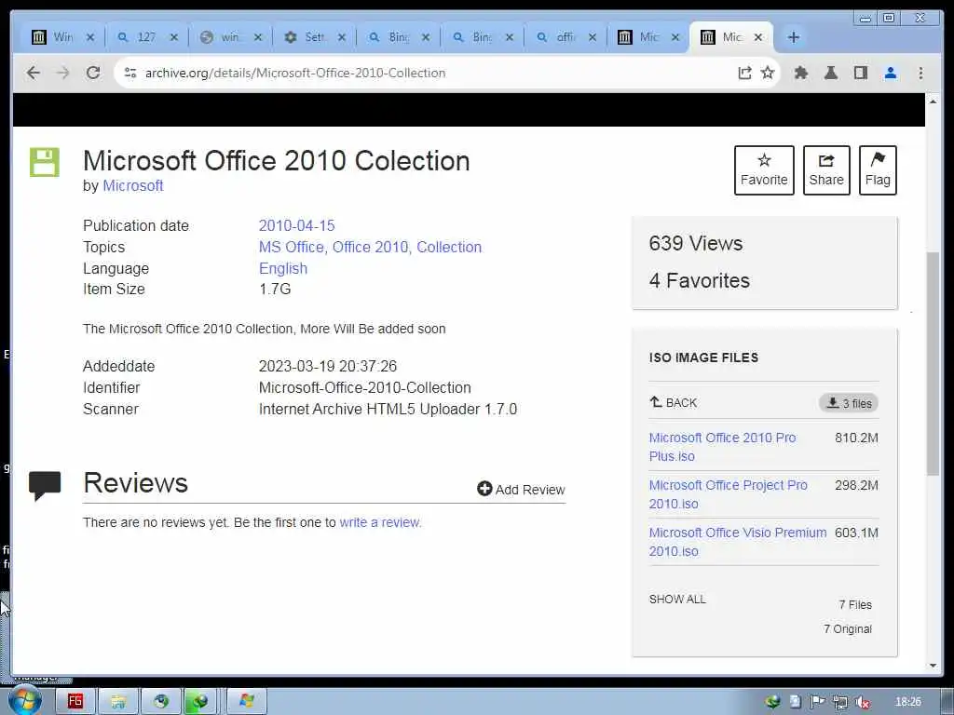Click the '639 Views' text
The image size is (954, 715).
(x=695, y=243)
